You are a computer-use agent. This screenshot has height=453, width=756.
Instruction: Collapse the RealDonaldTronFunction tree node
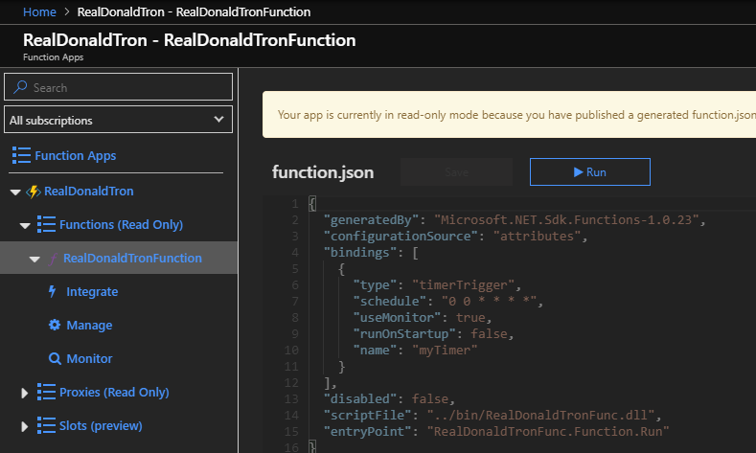click(34, 260)
